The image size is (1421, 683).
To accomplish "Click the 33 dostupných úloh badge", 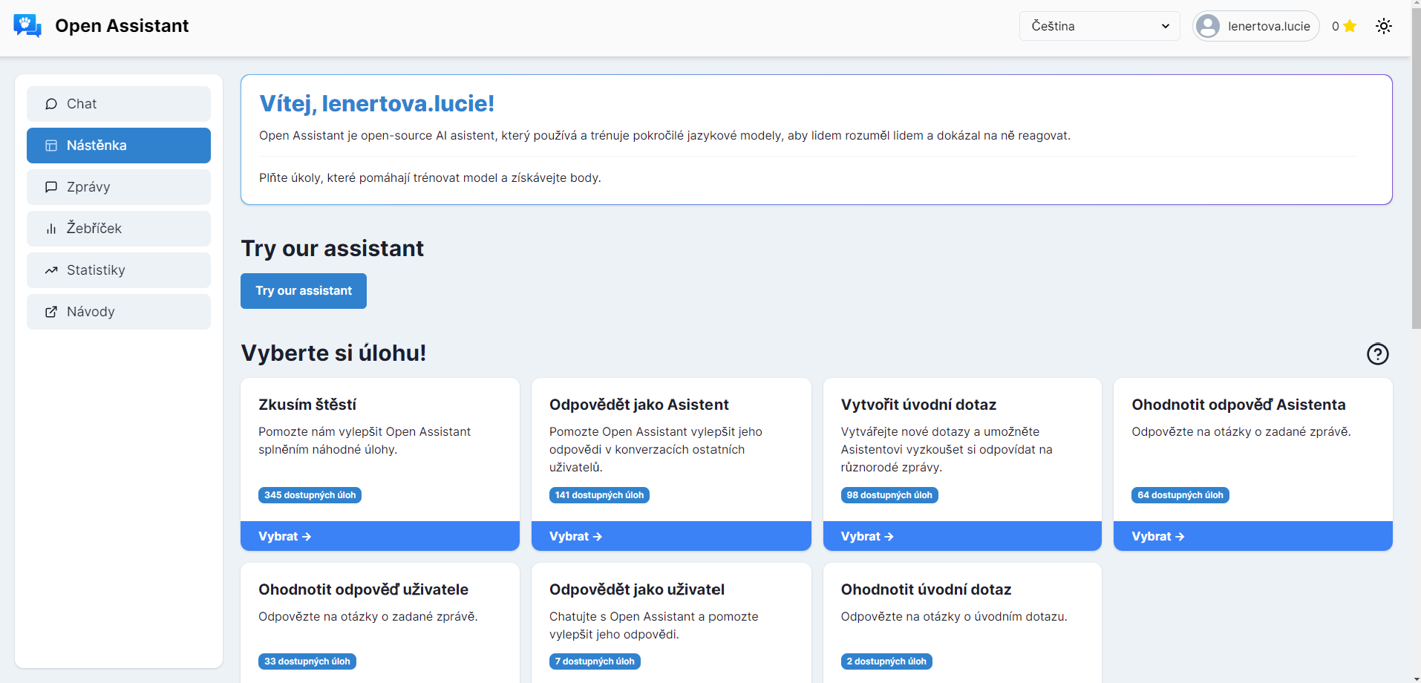I will point(307,661).
